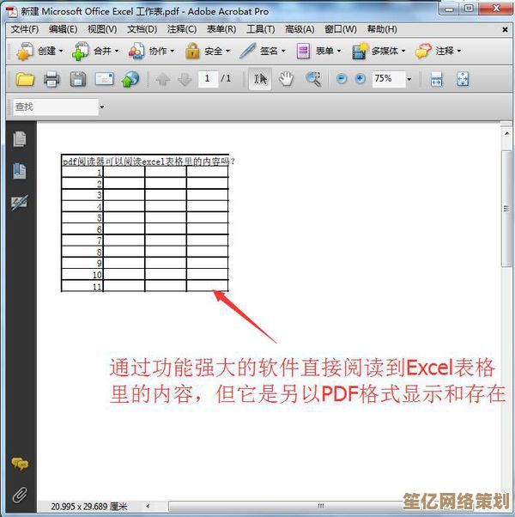Click the PDF table header text
This screenshot has width=515, height=517.
point(148,161)
